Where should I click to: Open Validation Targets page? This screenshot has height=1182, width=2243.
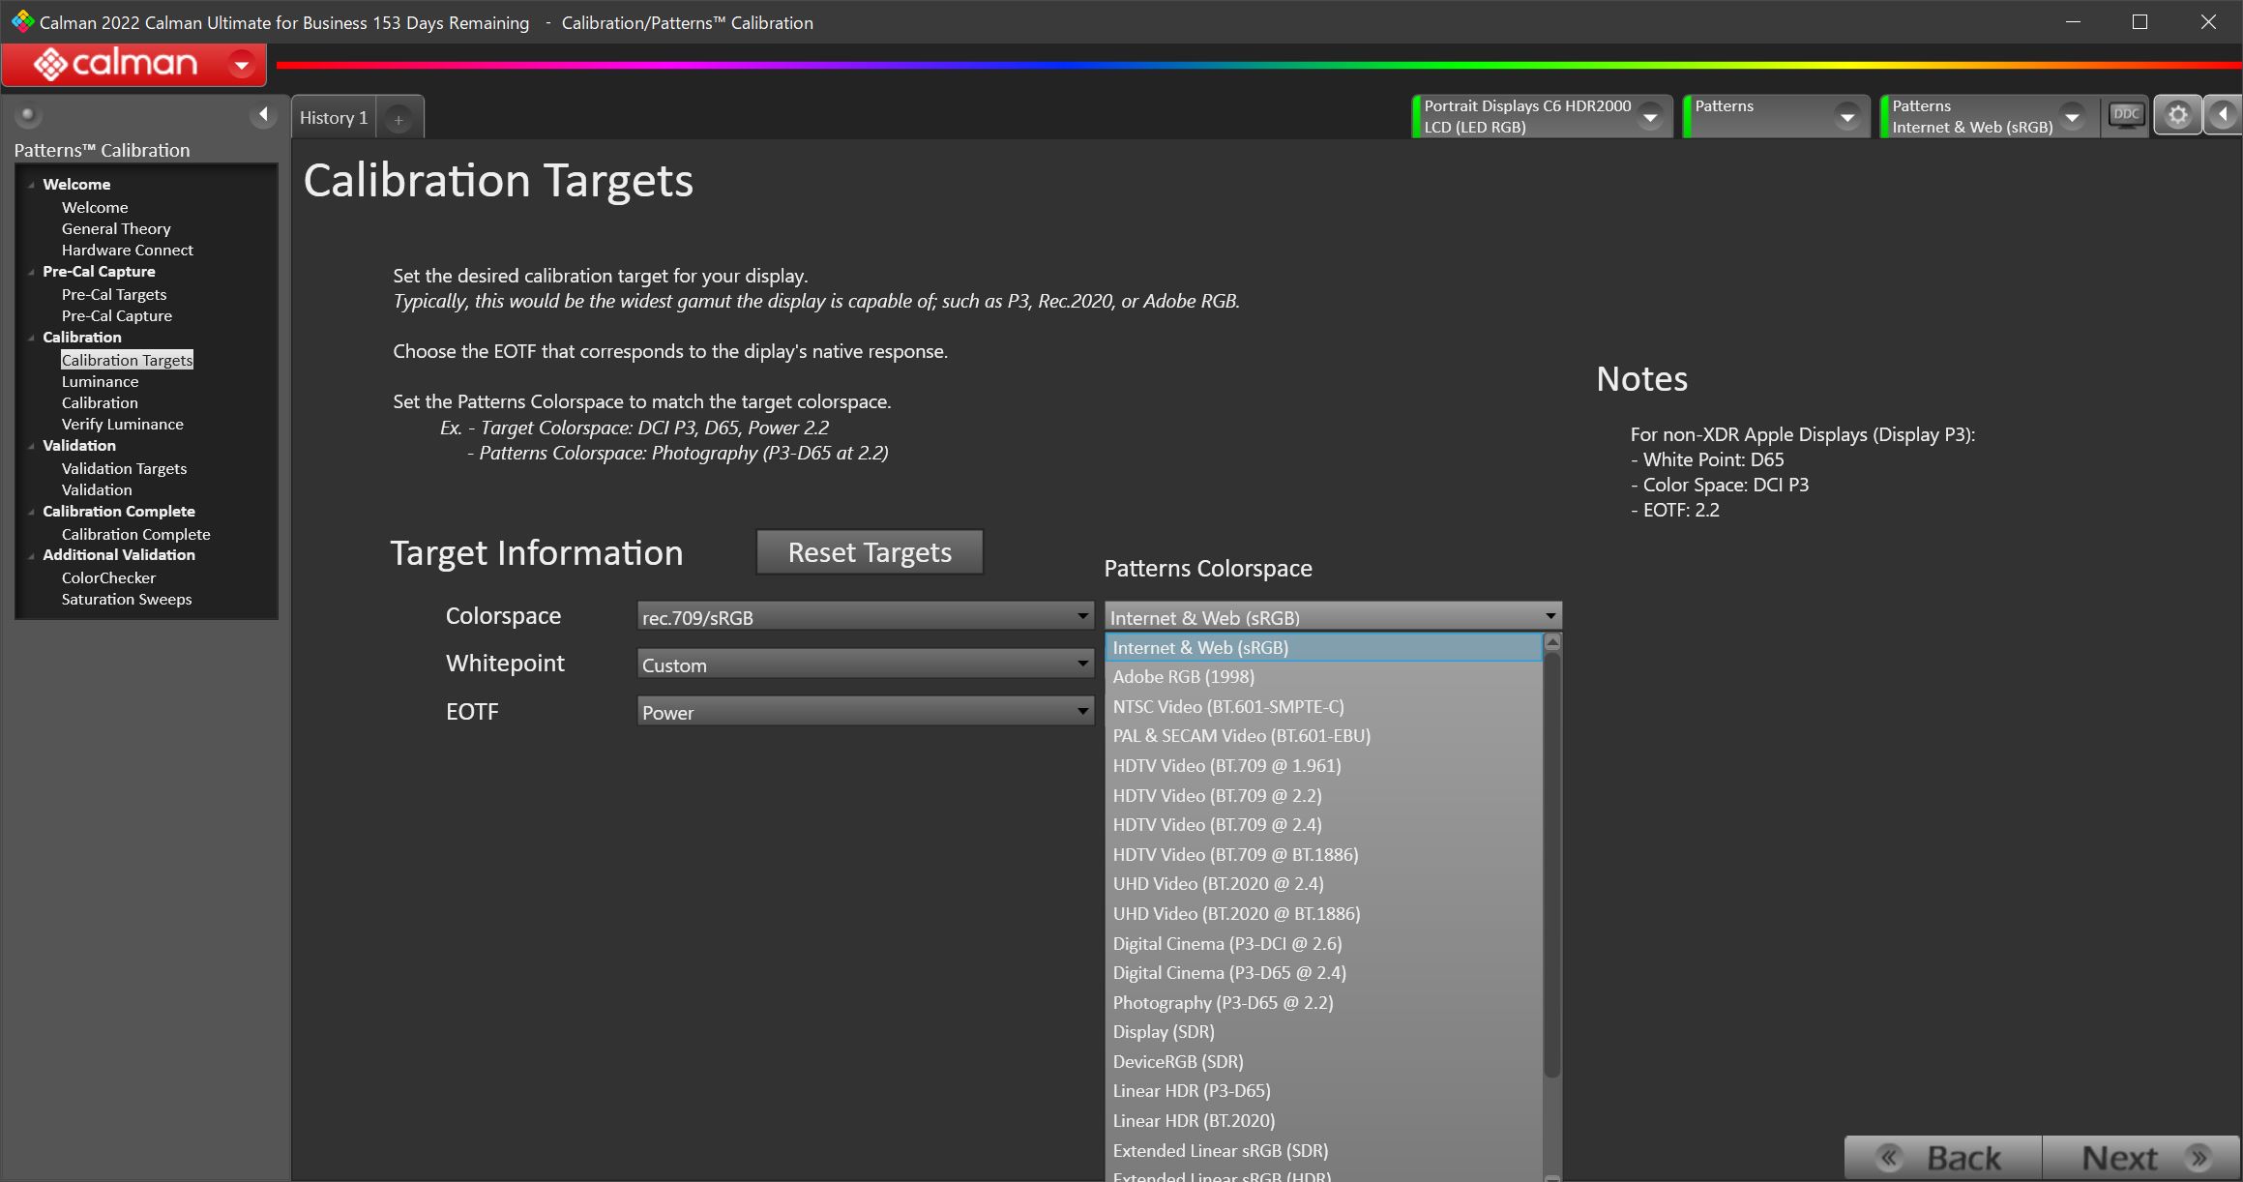point(124,468)
